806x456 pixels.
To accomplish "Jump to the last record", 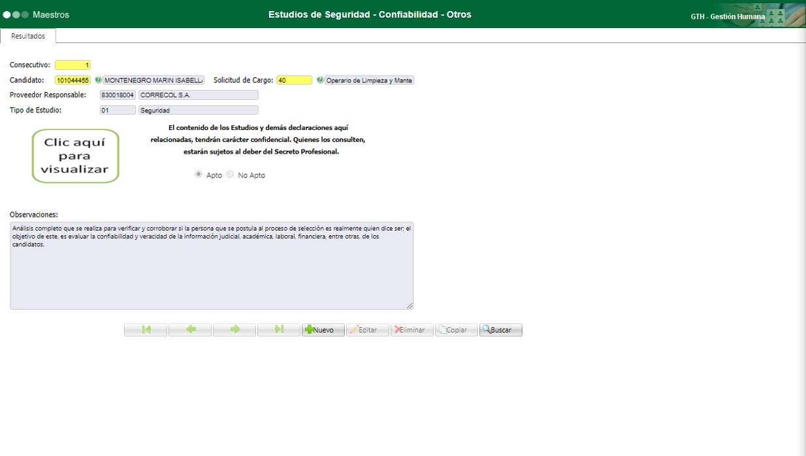I will (x=278, y=330).
